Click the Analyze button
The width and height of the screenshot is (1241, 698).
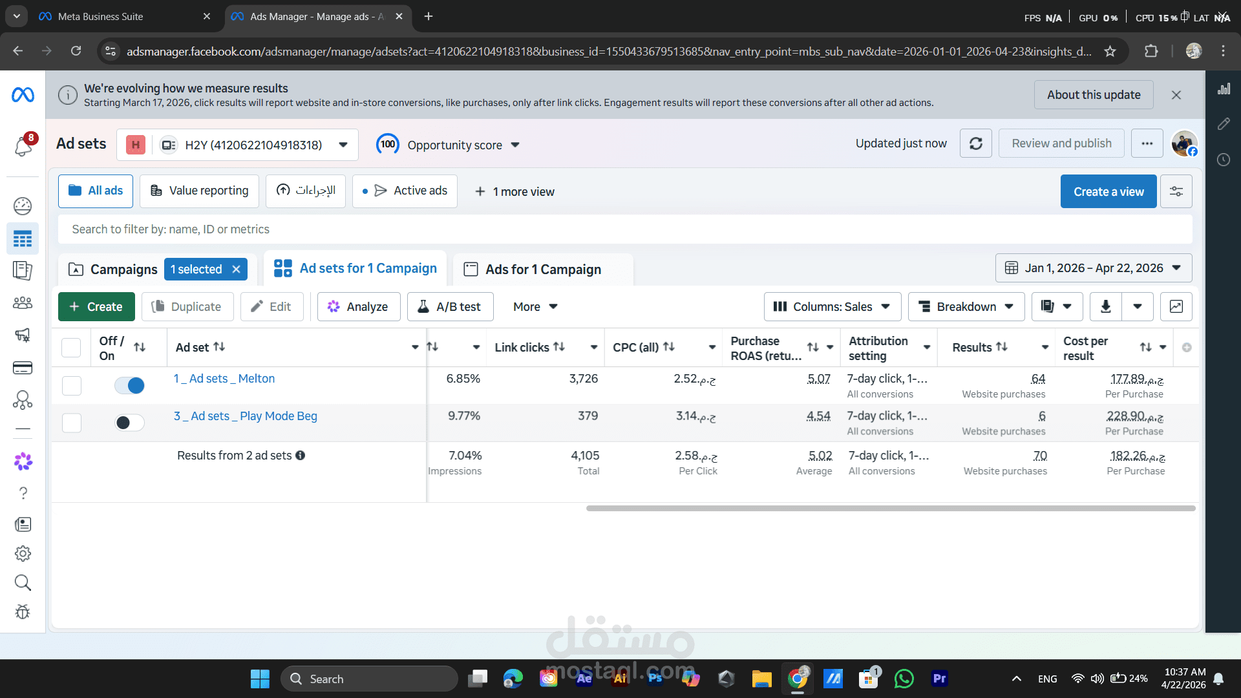(x=359, y=307)
